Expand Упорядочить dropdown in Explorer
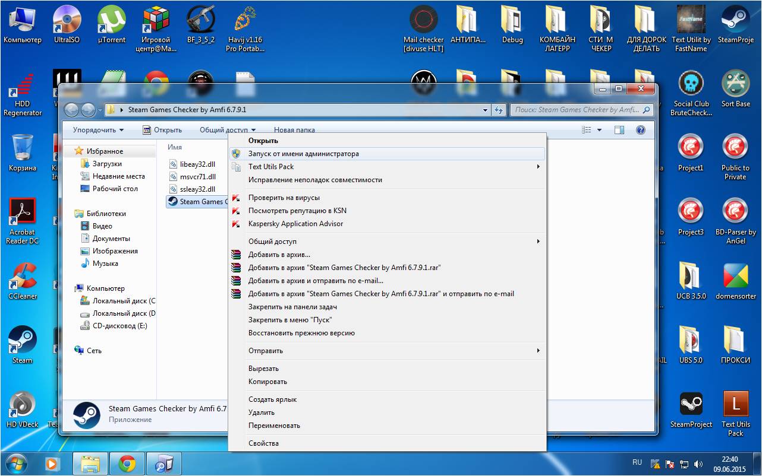This screenshot has height=476, width=762. point(98,130)
